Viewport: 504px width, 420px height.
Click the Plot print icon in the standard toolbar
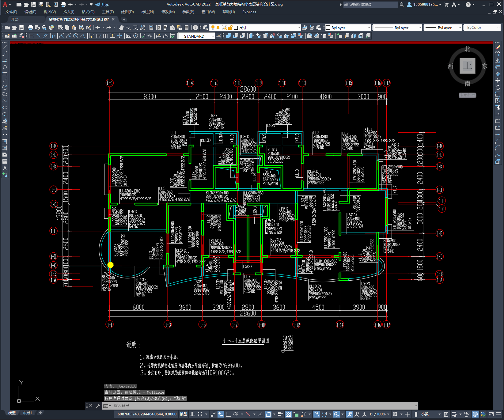tap(30, 28)
